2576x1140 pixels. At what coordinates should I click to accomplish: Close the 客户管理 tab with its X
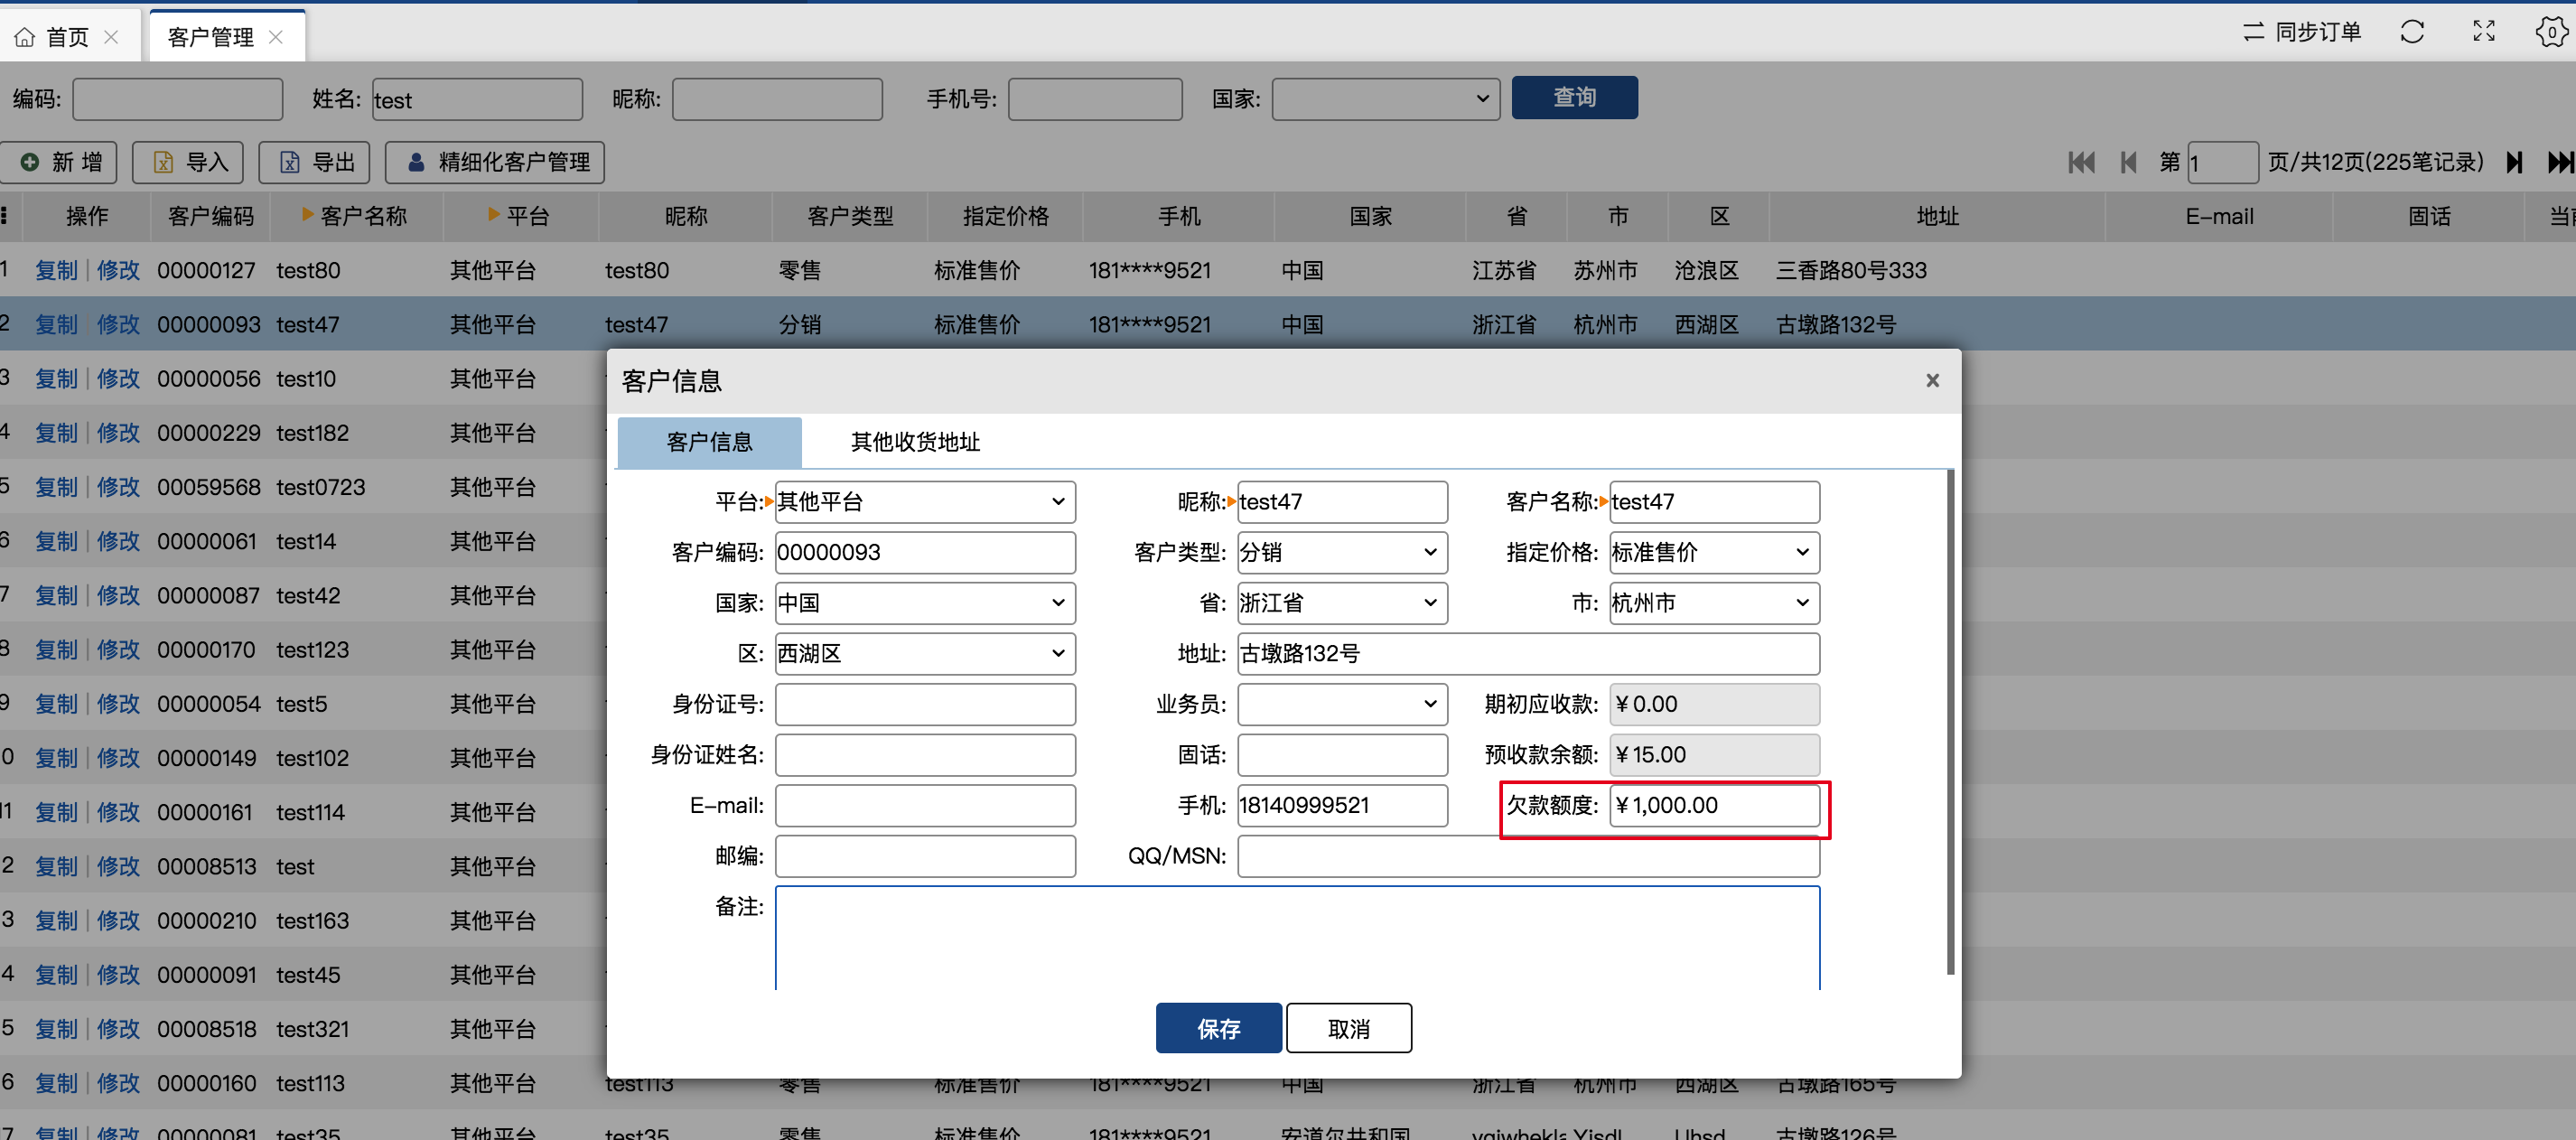coord(276,37)
